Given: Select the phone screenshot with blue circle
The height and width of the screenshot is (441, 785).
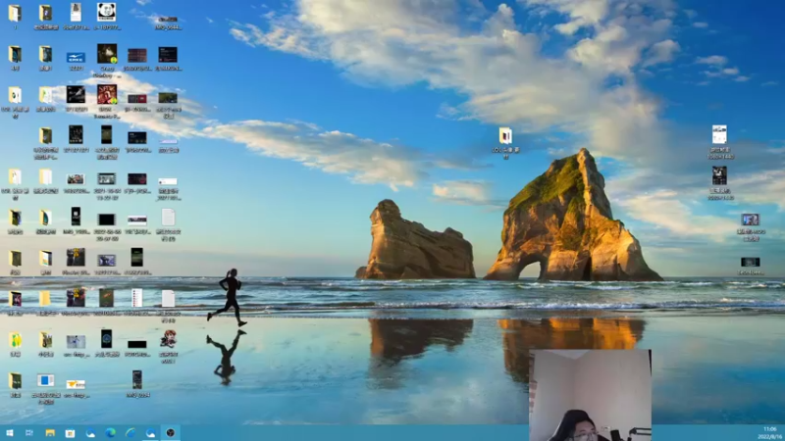Looking at the screenshot, I should pos(106,339).
